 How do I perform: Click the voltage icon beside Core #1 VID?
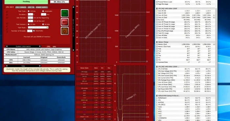coord(157,13)
